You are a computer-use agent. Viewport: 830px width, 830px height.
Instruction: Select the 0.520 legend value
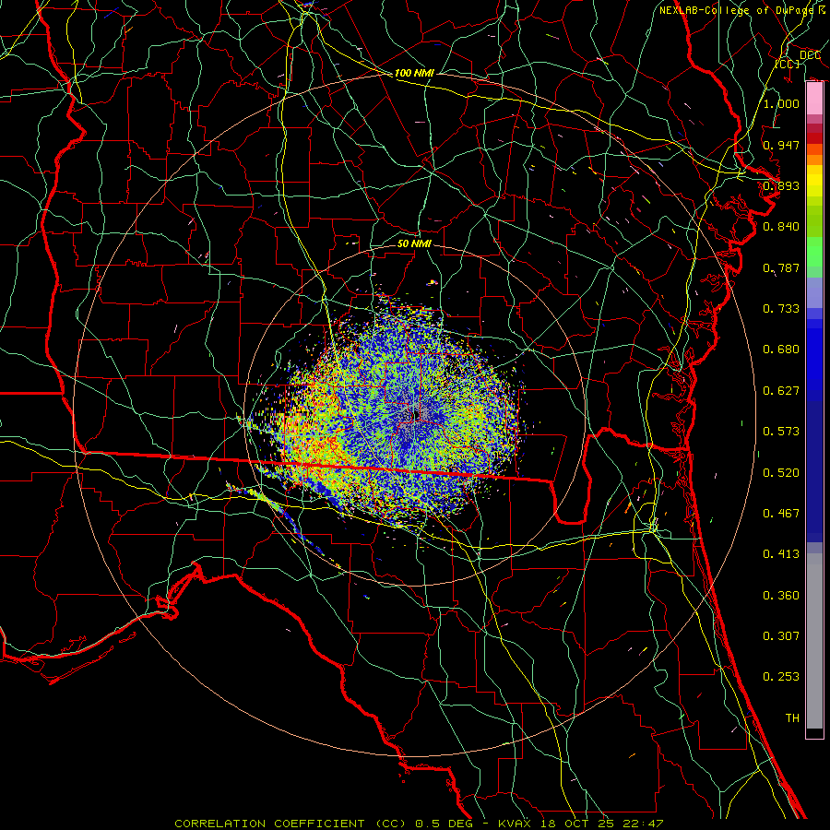tap(781, 472)
